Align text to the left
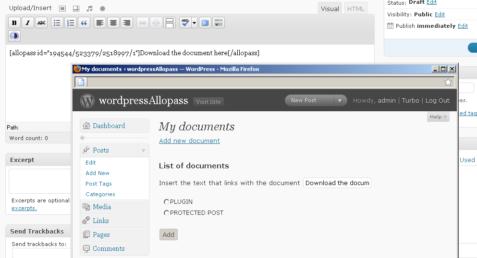Viewport: 477px width, 258px height. point(100,23)
